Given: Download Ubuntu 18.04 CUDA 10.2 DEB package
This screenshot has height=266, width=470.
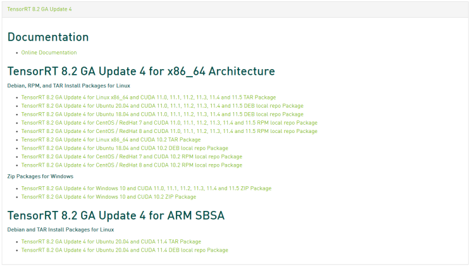Looking at the screenshot, I should [x=125, y=148].
